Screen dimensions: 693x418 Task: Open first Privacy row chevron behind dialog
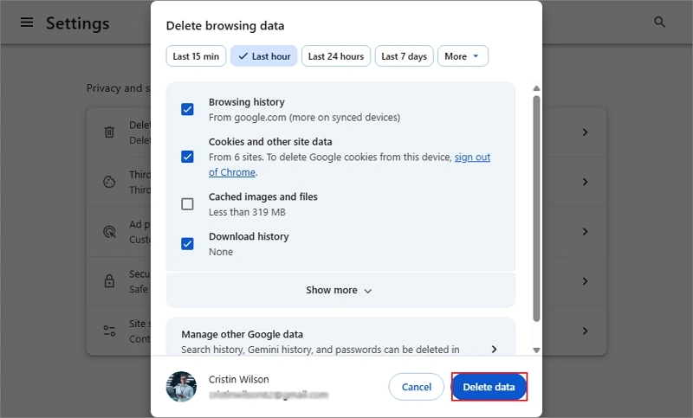click(586, 132)
